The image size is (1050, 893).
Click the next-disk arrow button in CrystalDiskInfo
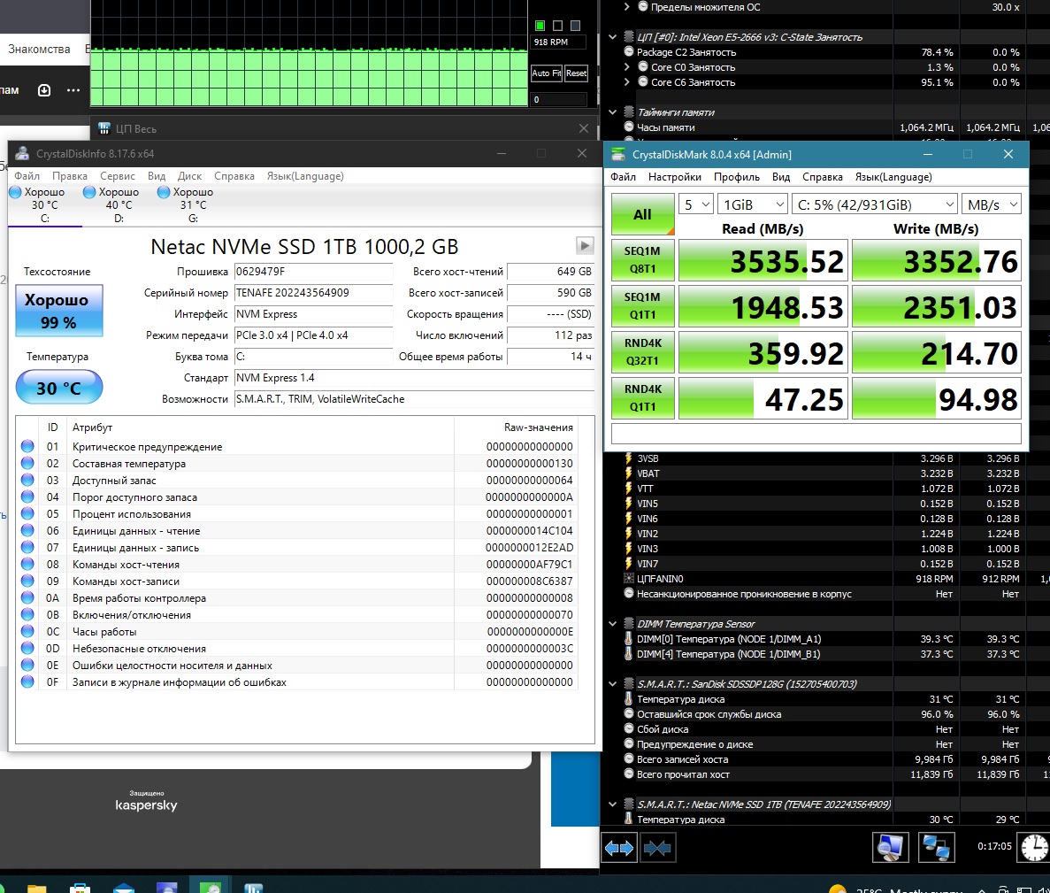pyautogui.click(x=585, y=245)
